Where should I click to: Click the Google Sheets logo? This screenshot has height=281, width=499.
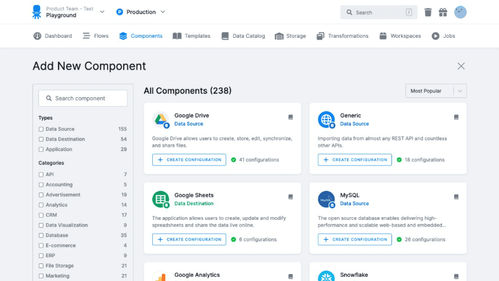point(160,199)
